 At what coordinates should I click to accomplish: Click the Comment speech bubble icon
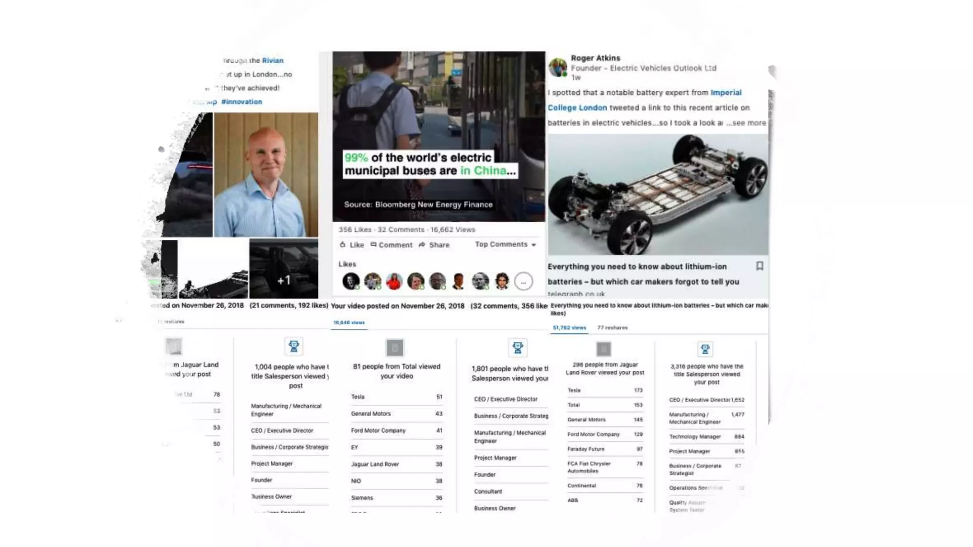pos(373,245)
